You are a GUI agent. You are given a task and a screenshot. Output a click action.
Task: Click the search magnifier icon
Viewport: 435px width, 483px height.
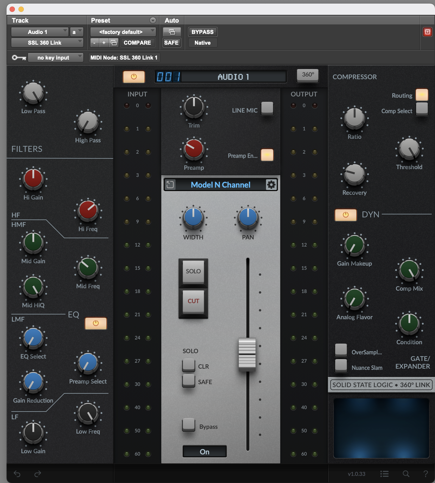tap(406, 473)
